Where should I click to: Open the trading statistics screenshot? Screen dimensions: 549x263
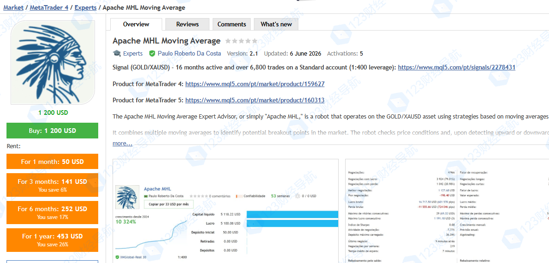coord(447,211)
